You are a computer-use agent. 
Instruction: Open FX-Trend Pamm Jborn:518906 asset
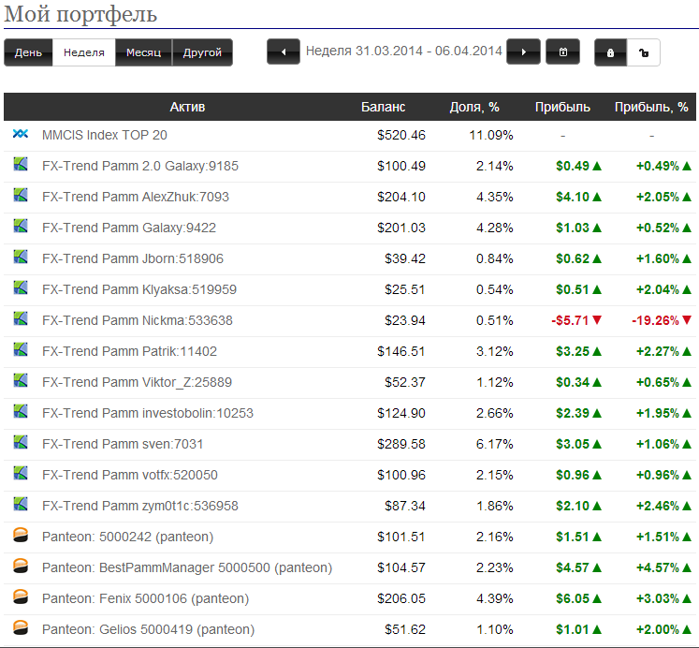tap(132, 258)
